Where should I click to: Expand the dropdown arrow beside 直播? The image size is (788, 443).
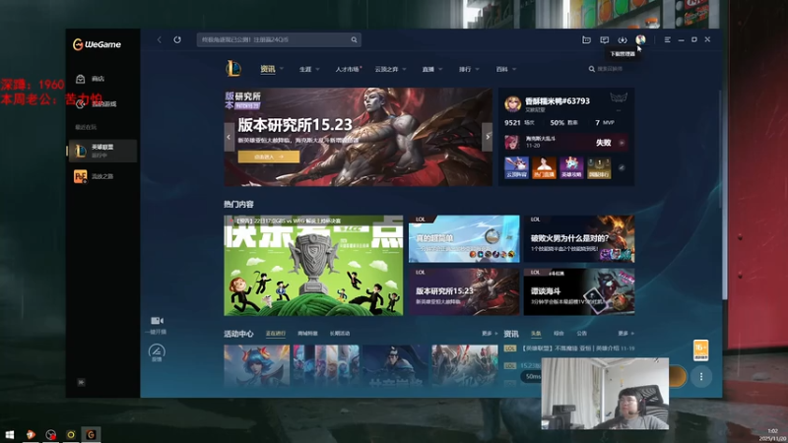[440, 69]
